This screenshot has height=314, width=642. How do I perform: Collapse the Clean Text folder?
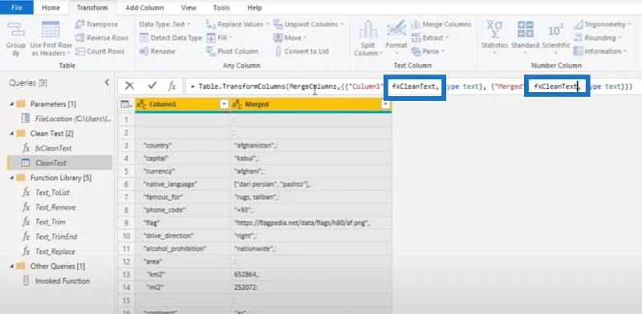pos(11,134)
